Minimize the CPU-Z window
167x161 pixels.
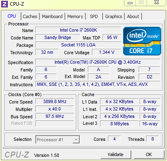pyautogui.click(x=130, y=3)
